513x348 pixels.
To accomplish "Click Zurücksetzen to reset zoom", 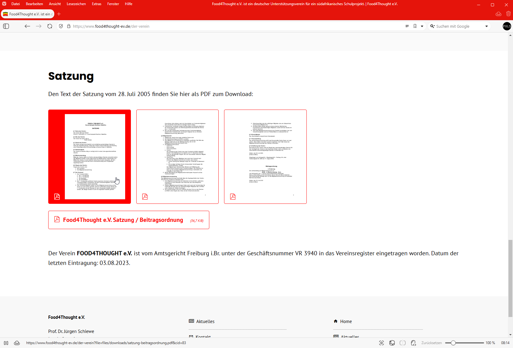I will pyautogui.click(x=431, y=343).
